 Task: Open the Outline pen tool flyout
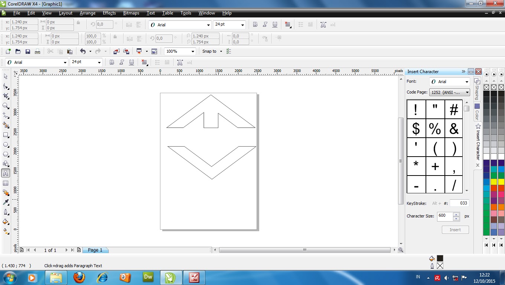point(6,212)
